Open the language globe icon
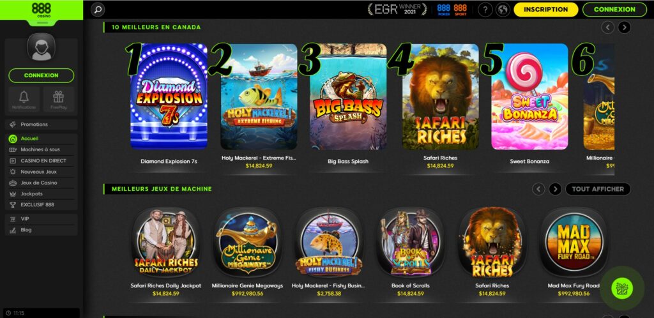654x318 pixels. 503,10
